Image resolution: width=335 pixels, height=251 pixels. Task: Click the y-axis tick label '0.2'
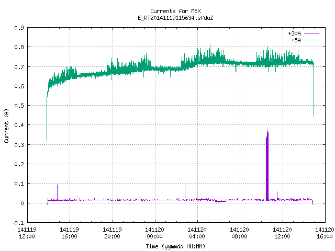(19, 164)
